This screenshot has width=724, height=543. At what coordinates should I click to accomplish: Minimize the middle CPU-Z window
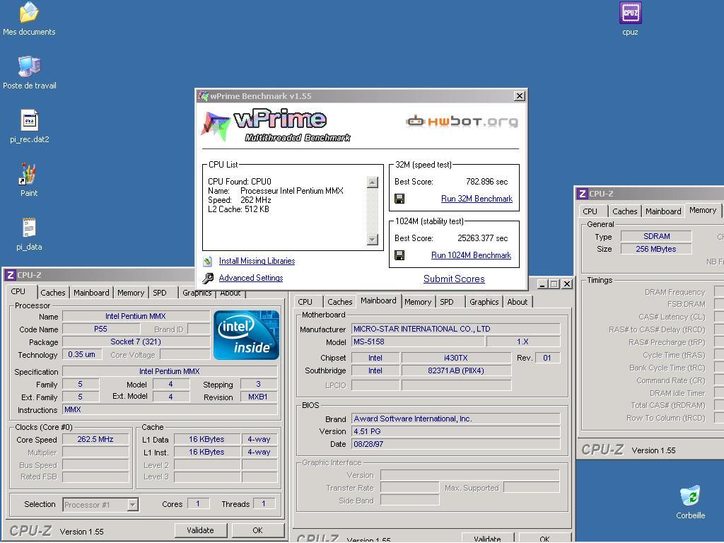coord(542,284)
